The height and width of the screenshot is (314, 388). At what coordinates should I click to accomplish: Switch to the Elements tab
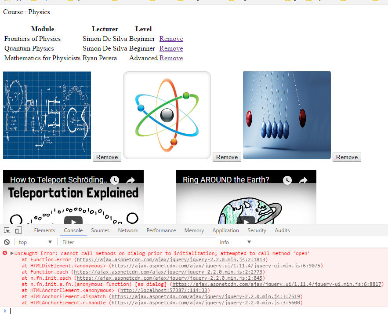click(x=44, y=230)
